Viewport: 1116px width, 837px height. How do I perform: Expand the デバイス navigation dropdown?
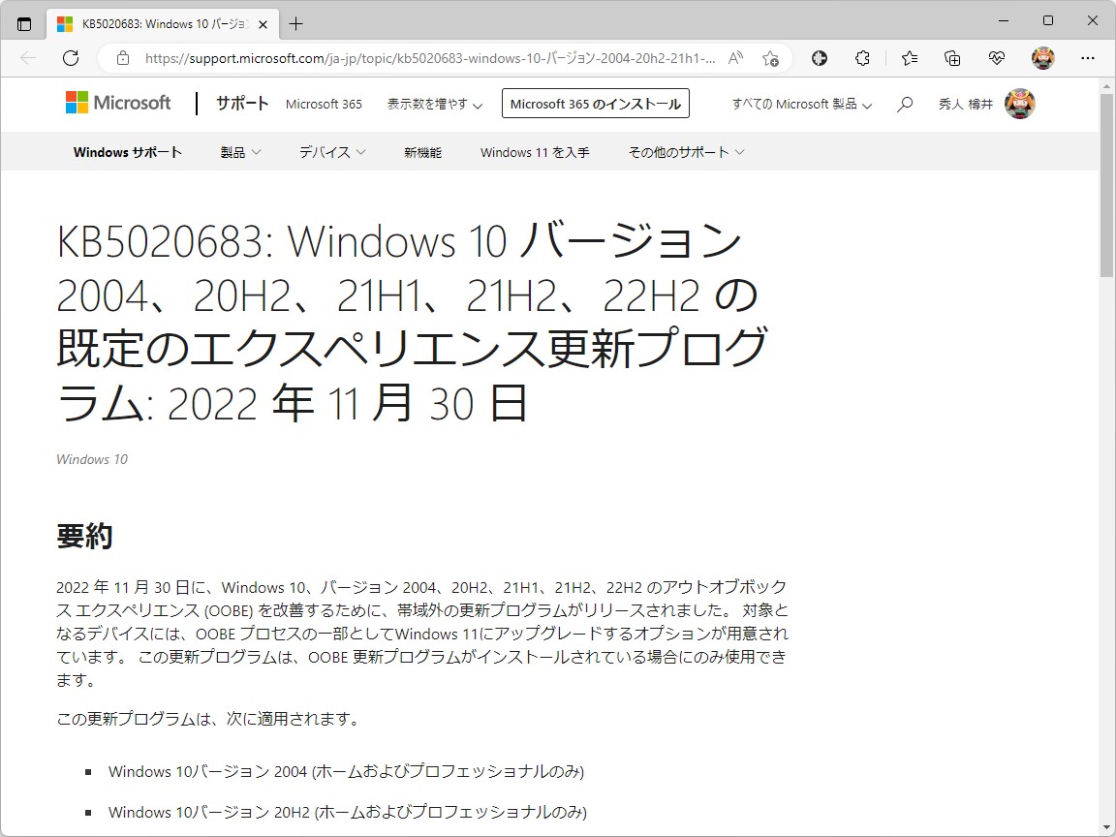331,152
